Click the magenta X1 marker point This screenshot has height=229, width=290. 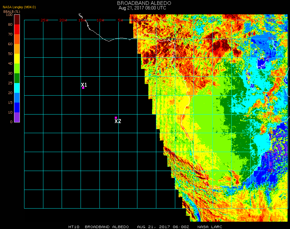click(83, 88)
